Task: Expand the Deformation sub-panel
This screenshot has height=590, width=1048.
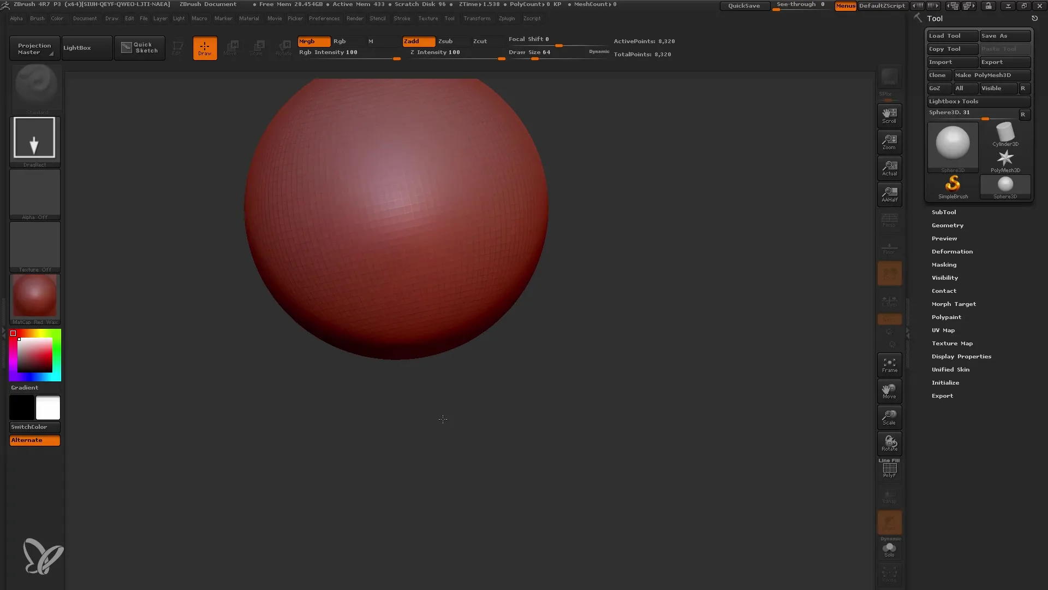Action: point(952,251)
